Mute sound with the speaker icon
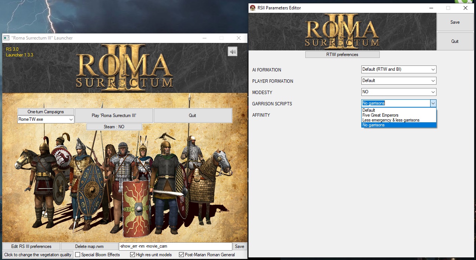This screenshot has width=476, height=260. (233, 52)
